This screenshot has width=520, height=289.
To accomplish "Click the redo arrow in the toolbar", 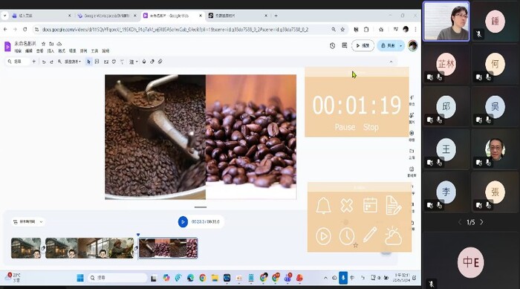I will (x=52, y=62).
